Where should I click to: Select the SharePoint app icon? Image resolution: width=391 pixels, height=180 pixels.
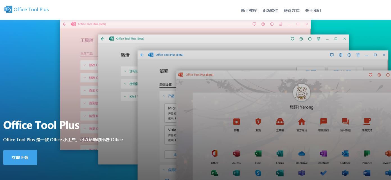click(280, 173)
